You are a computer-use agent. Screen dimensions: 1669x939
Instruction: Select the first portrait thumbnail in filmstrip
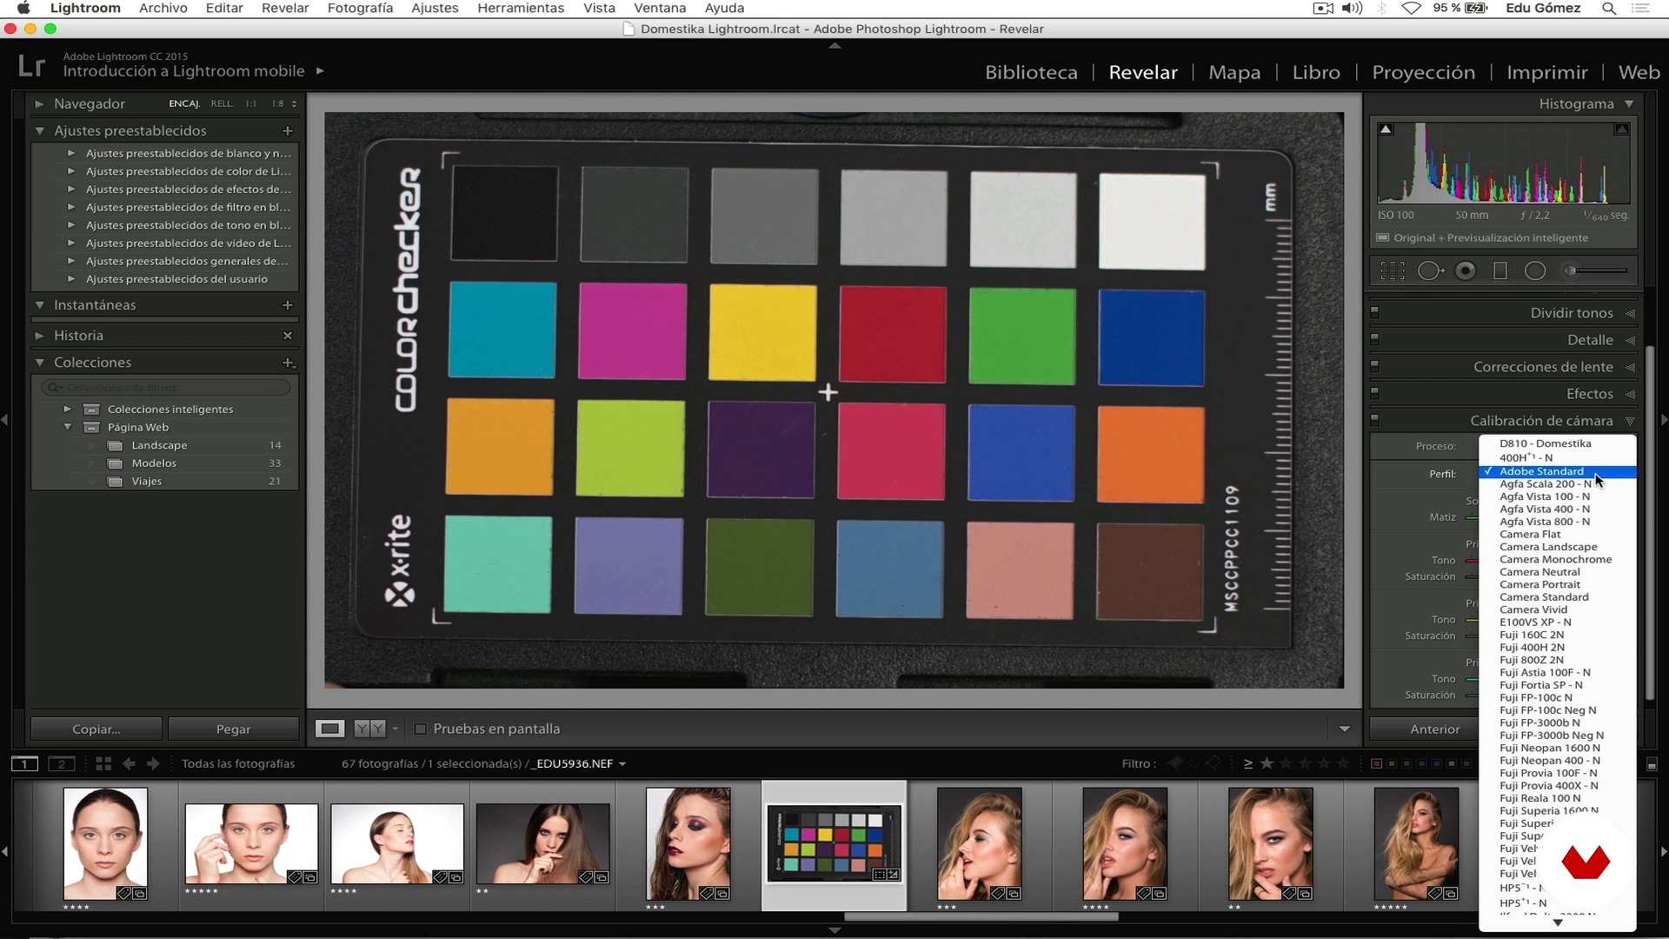tap(105, 843)
